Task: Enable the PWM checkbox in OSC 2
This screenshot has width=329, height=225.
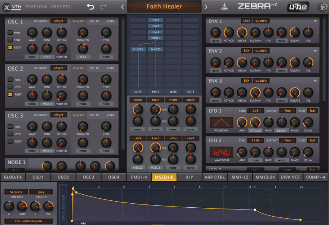Action: tap(10, 80)
